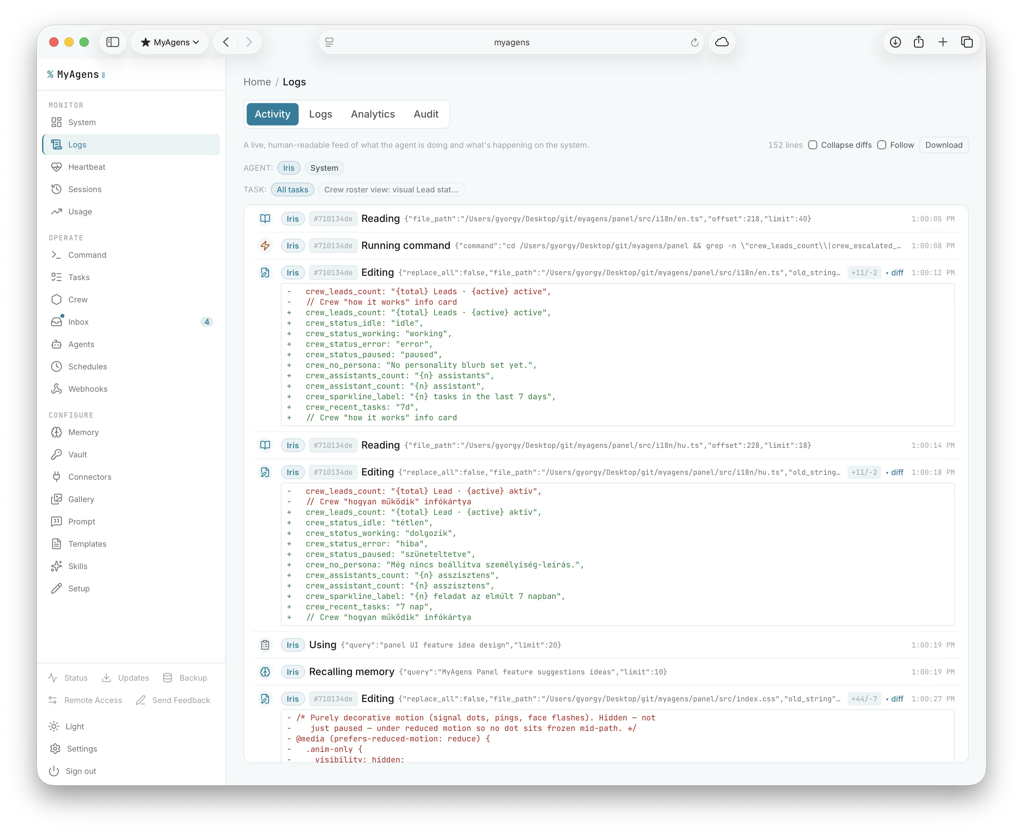Go to Home breadcrumb
1023x834 pixels.
pyautogui.click(x=257, y=82)
